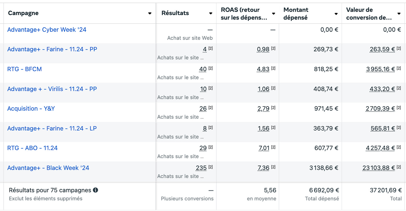
Task: Open the Campagne column dropdown arrow
Action: (x=150, y=13)
